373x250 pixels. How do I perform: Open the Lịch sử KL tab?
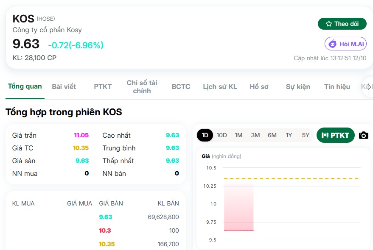click(220, 87)
